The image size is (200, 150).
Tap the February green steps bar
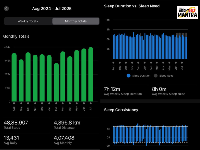(x=56, y=82)
